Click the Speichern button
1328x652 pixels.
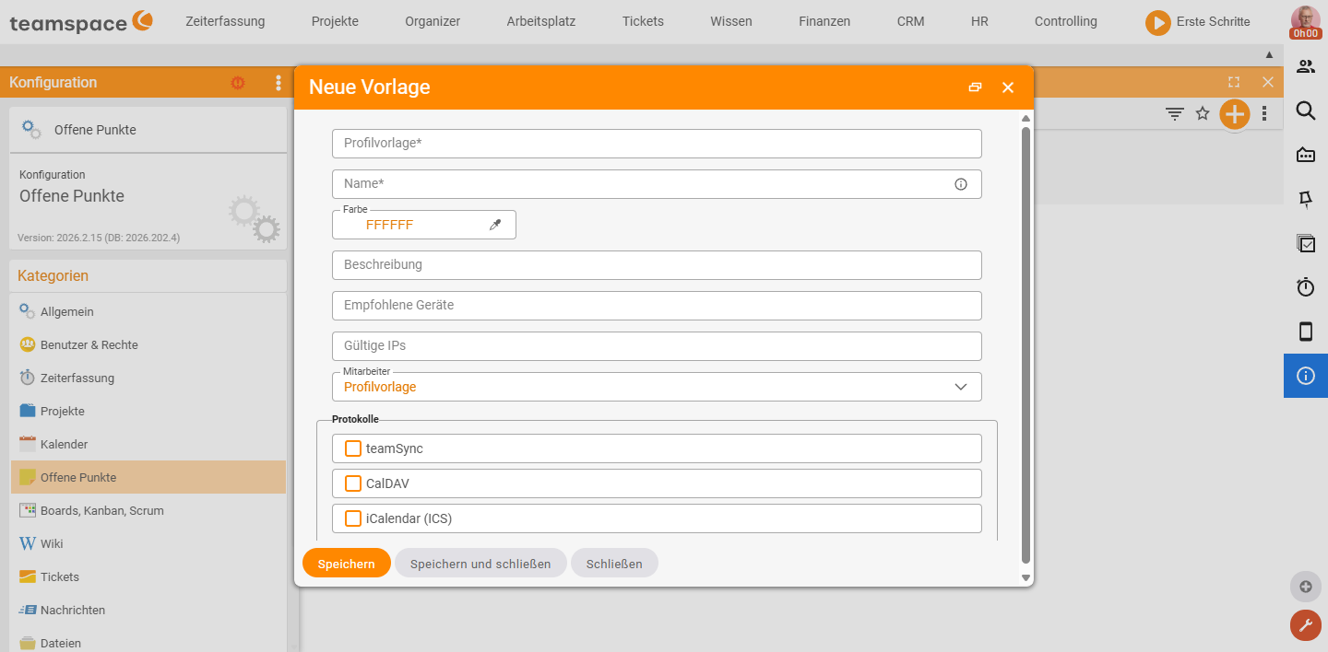coord(347,564)
